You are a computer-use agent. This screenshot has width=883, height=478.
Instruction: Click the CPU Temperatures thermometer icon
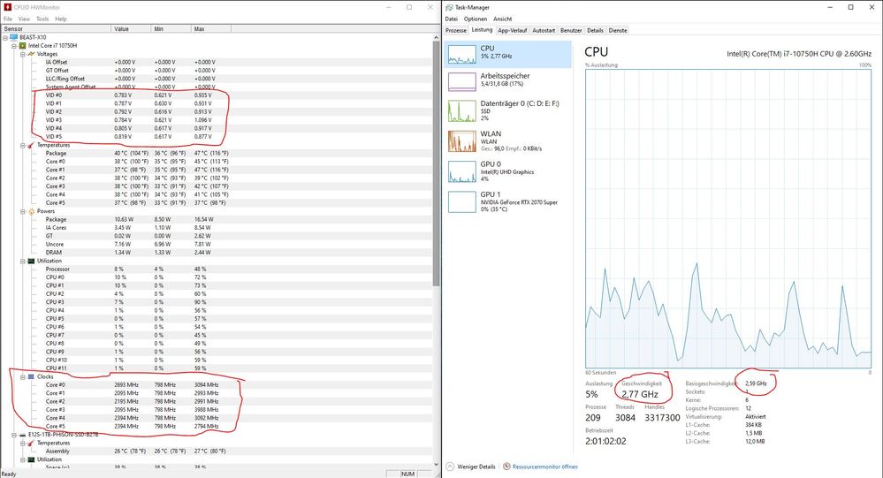[32, 145]
